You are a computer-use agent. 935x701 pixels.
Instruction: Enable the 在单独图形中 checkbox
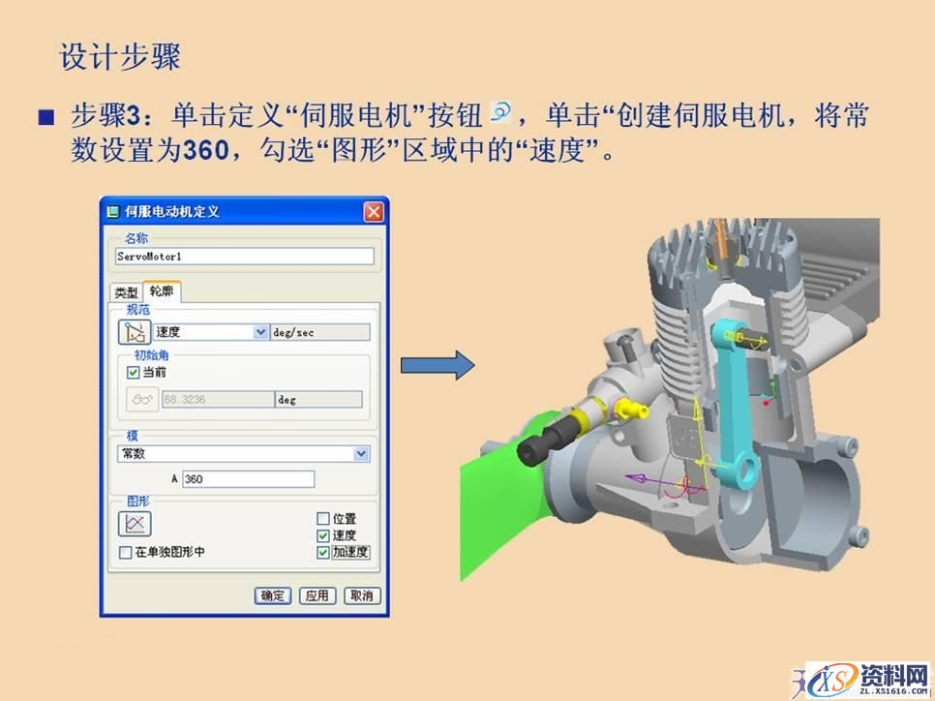[123, 551]
